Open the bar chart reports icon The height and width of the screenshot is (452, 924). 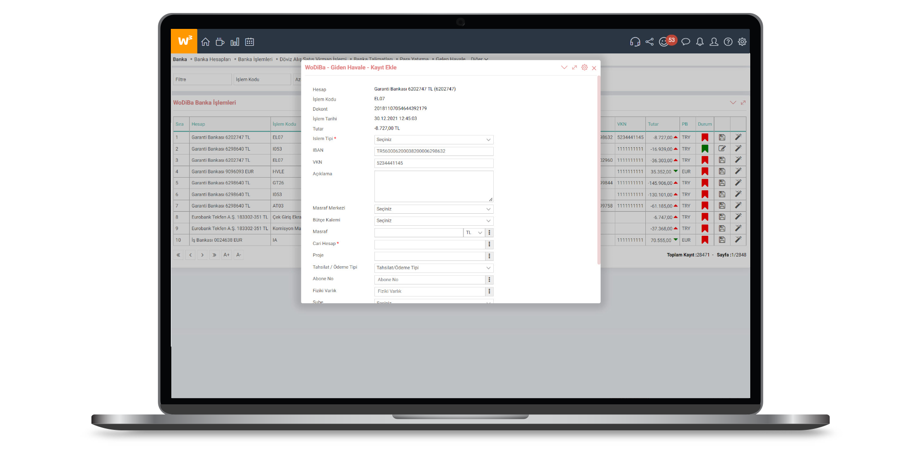tap(235, 42)
